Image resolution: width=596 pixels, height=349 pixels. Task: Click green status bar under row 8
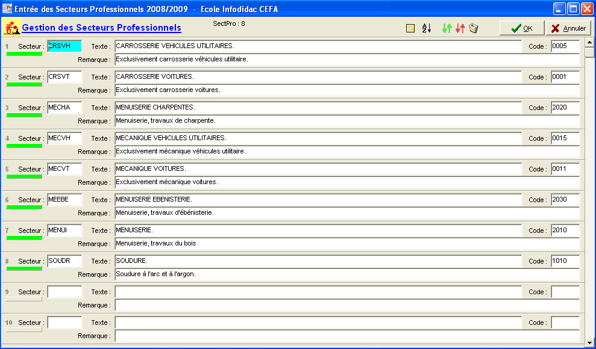pos(24,268)
